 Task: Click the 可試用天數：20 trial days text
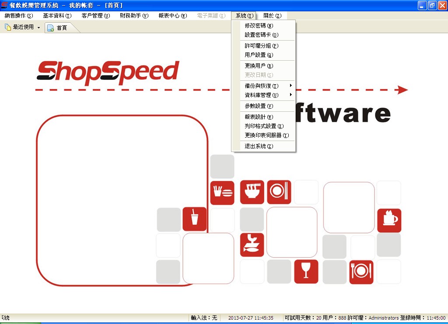click(x=303, y=318)
